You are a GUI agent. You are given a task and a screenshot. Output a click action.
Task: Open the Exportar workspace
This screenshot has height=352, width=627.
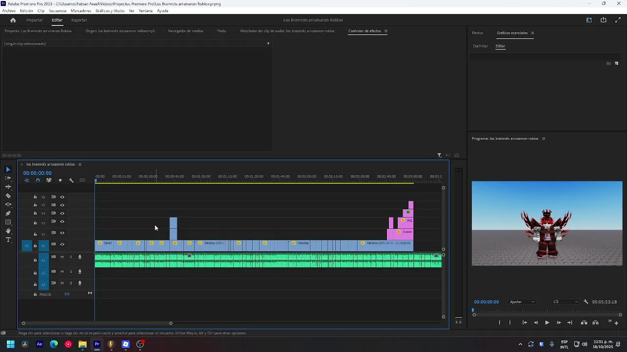pyautogui.click(x=79, y=20)
